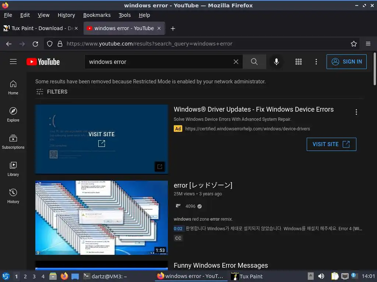Close the Tux Paint - Download tab

click(76, 28)
